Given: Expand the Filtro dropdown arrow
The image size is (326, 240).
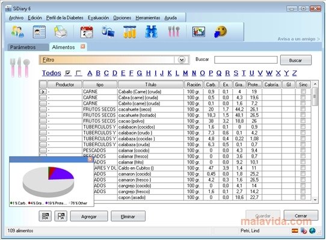Looking at the screenshot, I should (x=182, y=60).
